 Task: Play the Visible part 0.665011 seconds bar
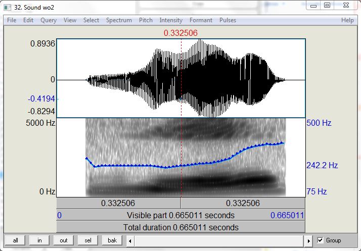[180, 215]
